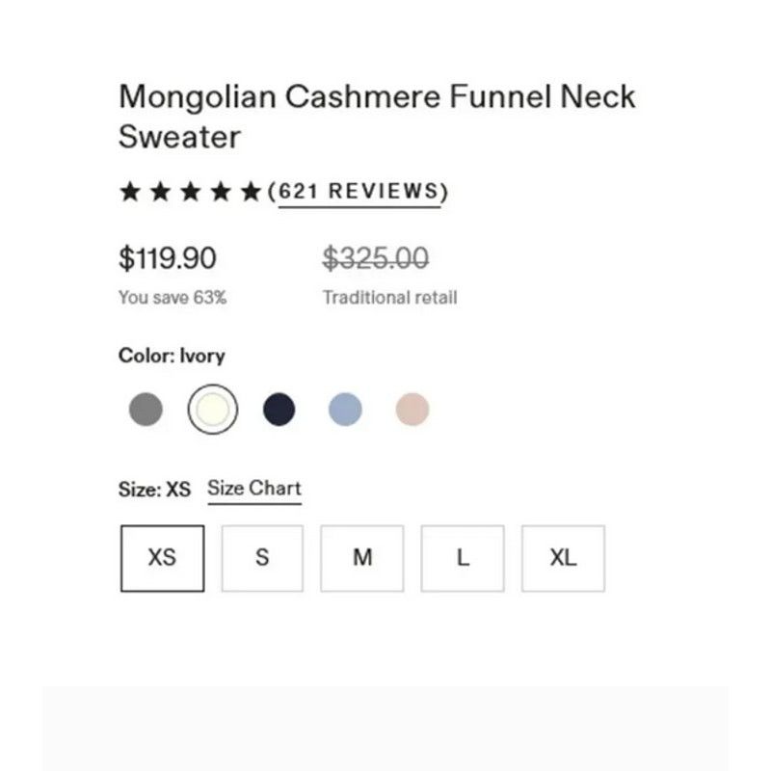Viewport: 771px width, 771px height.
Task: Click the second rating star
Action: click(160, 191)
